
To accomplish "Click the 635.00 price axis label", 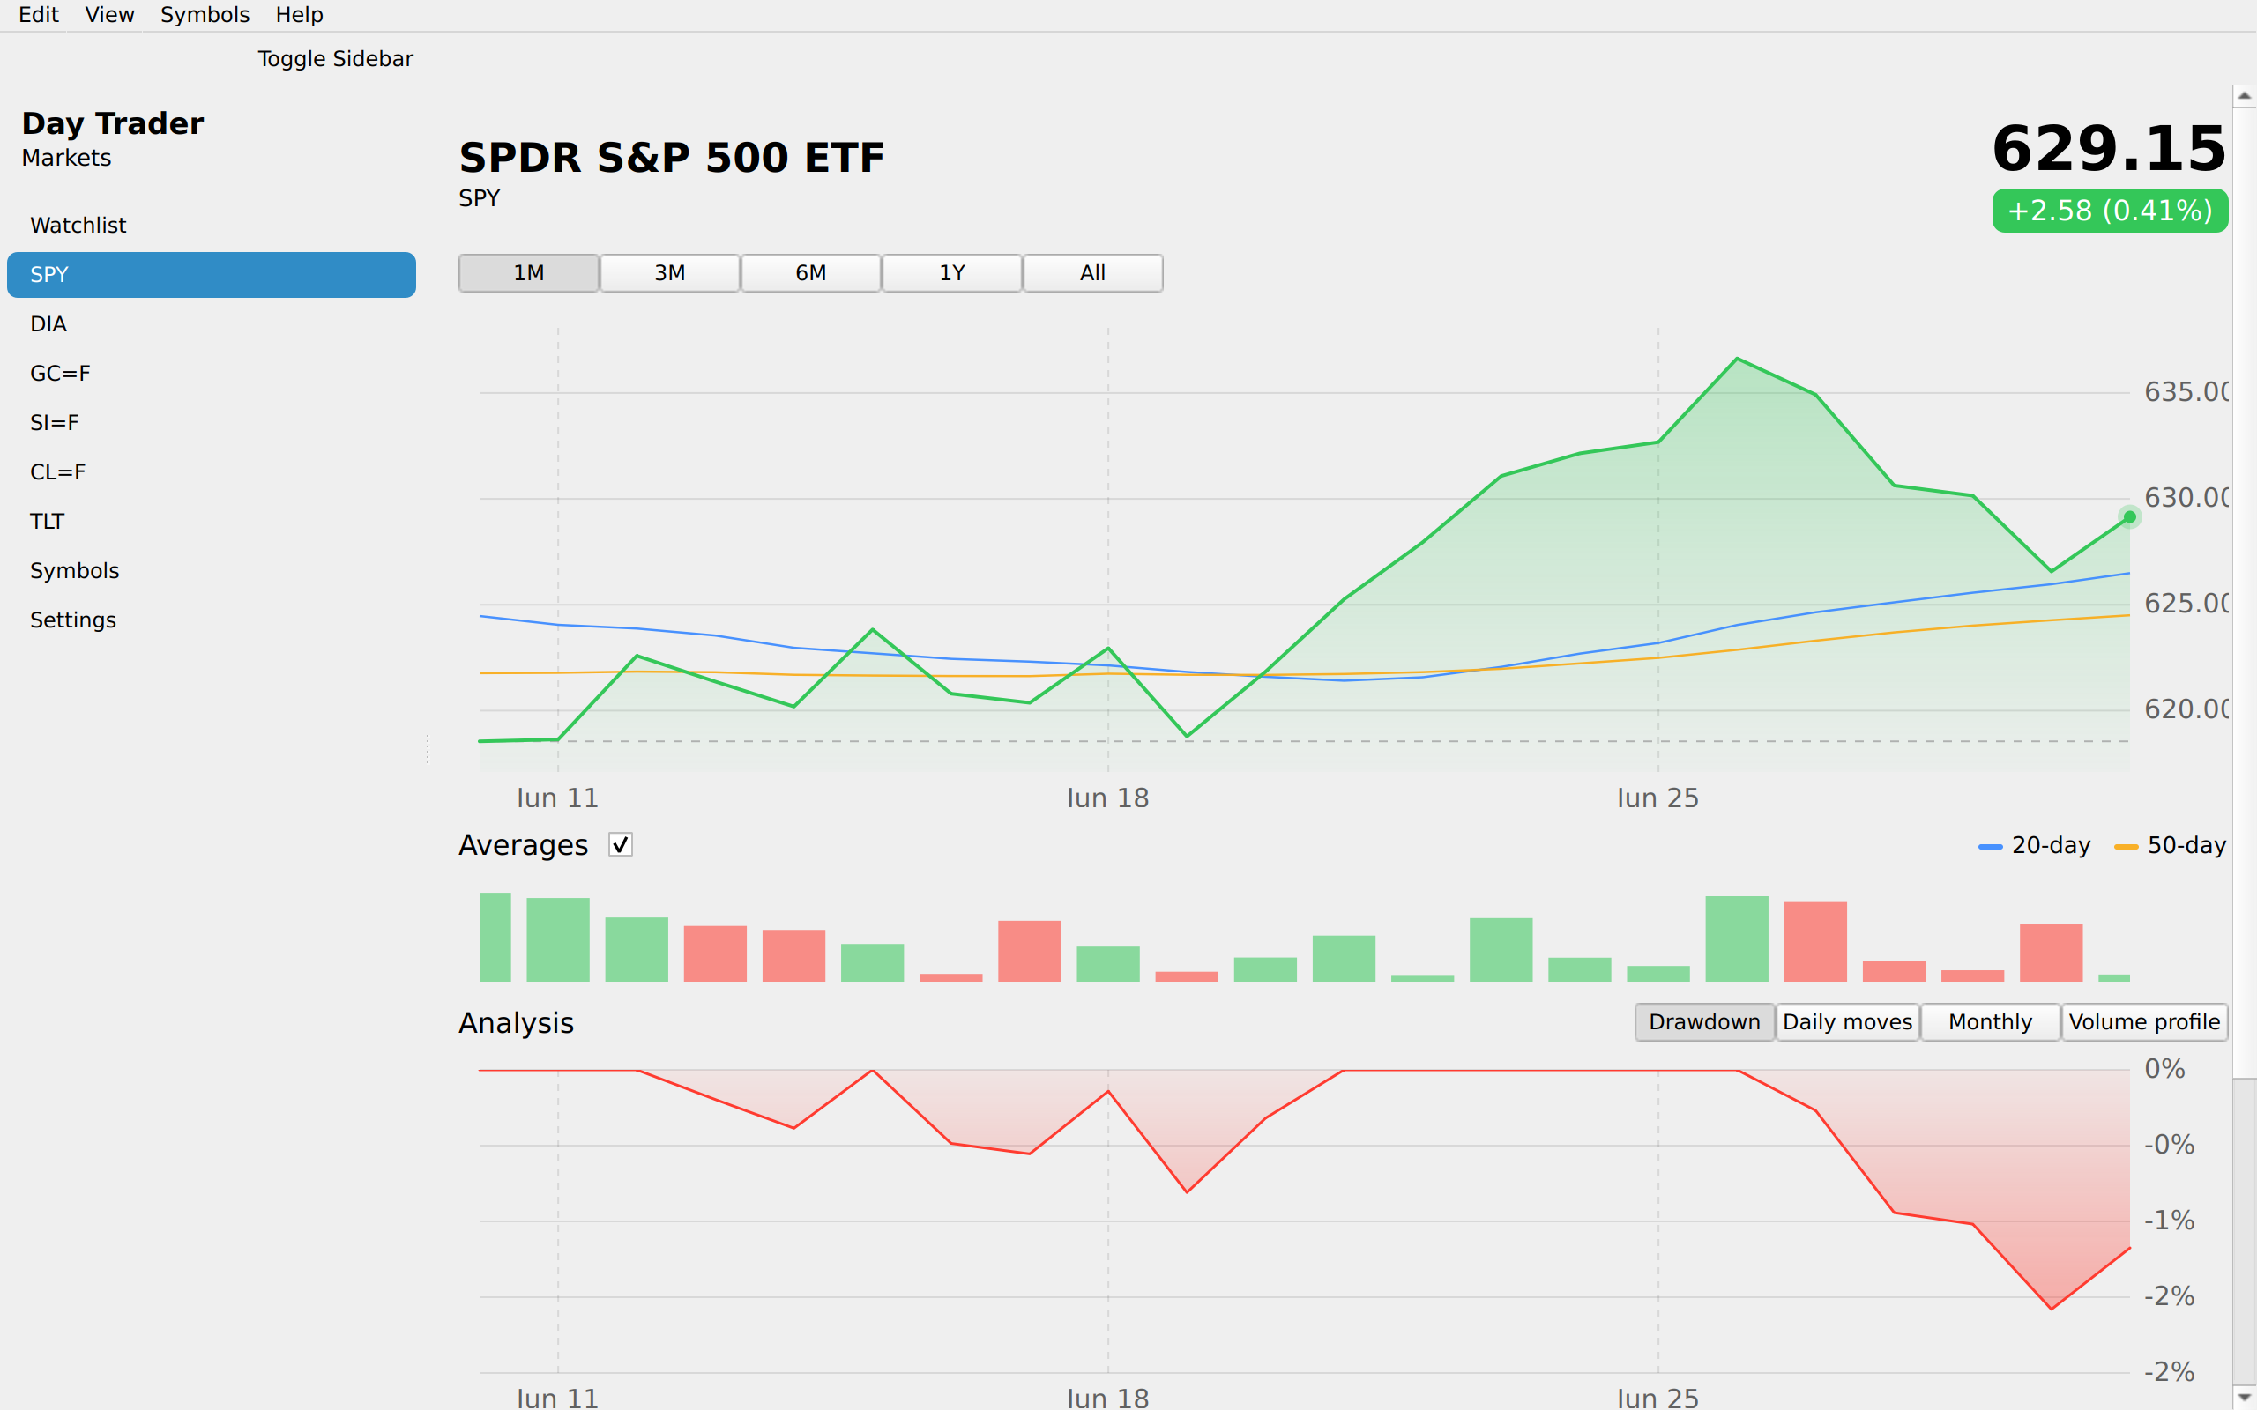I will tap(2186, 393).
